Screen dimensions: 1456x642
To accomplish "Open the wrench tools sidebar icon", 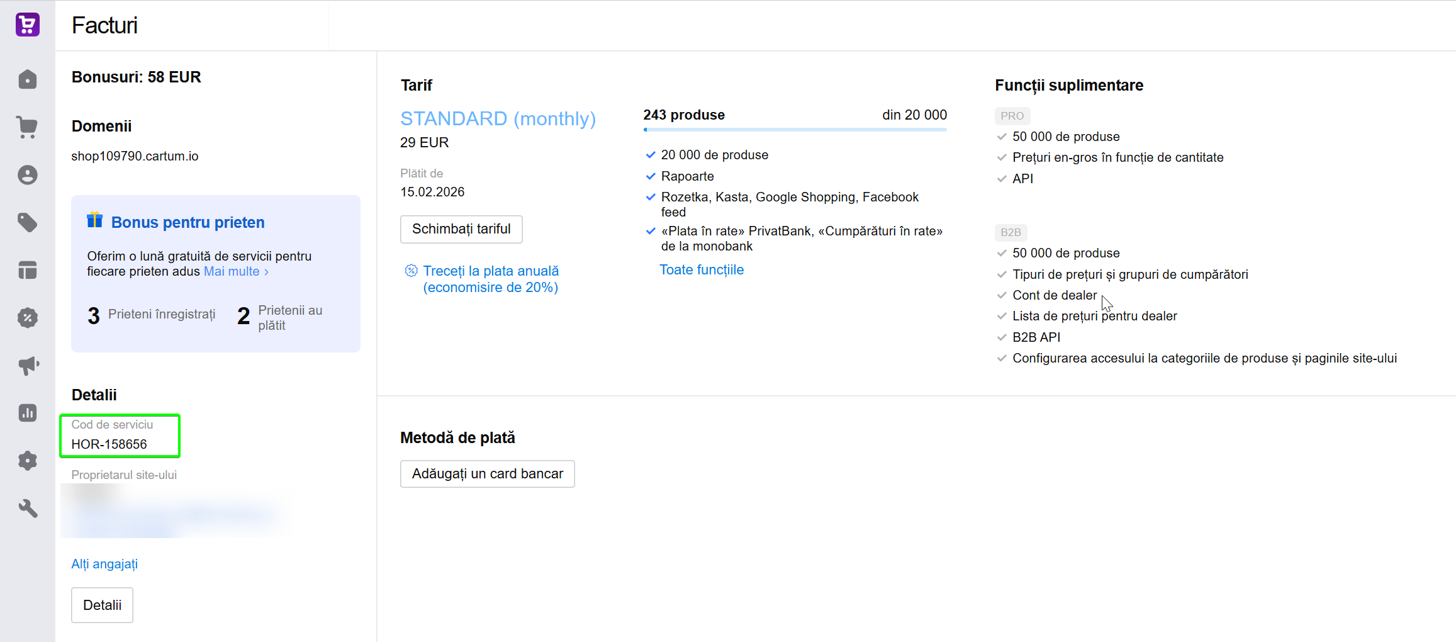I will click(28, 508).
